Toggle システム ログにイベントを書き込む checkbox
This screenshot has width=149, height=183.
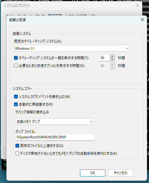tap(16, 97)
